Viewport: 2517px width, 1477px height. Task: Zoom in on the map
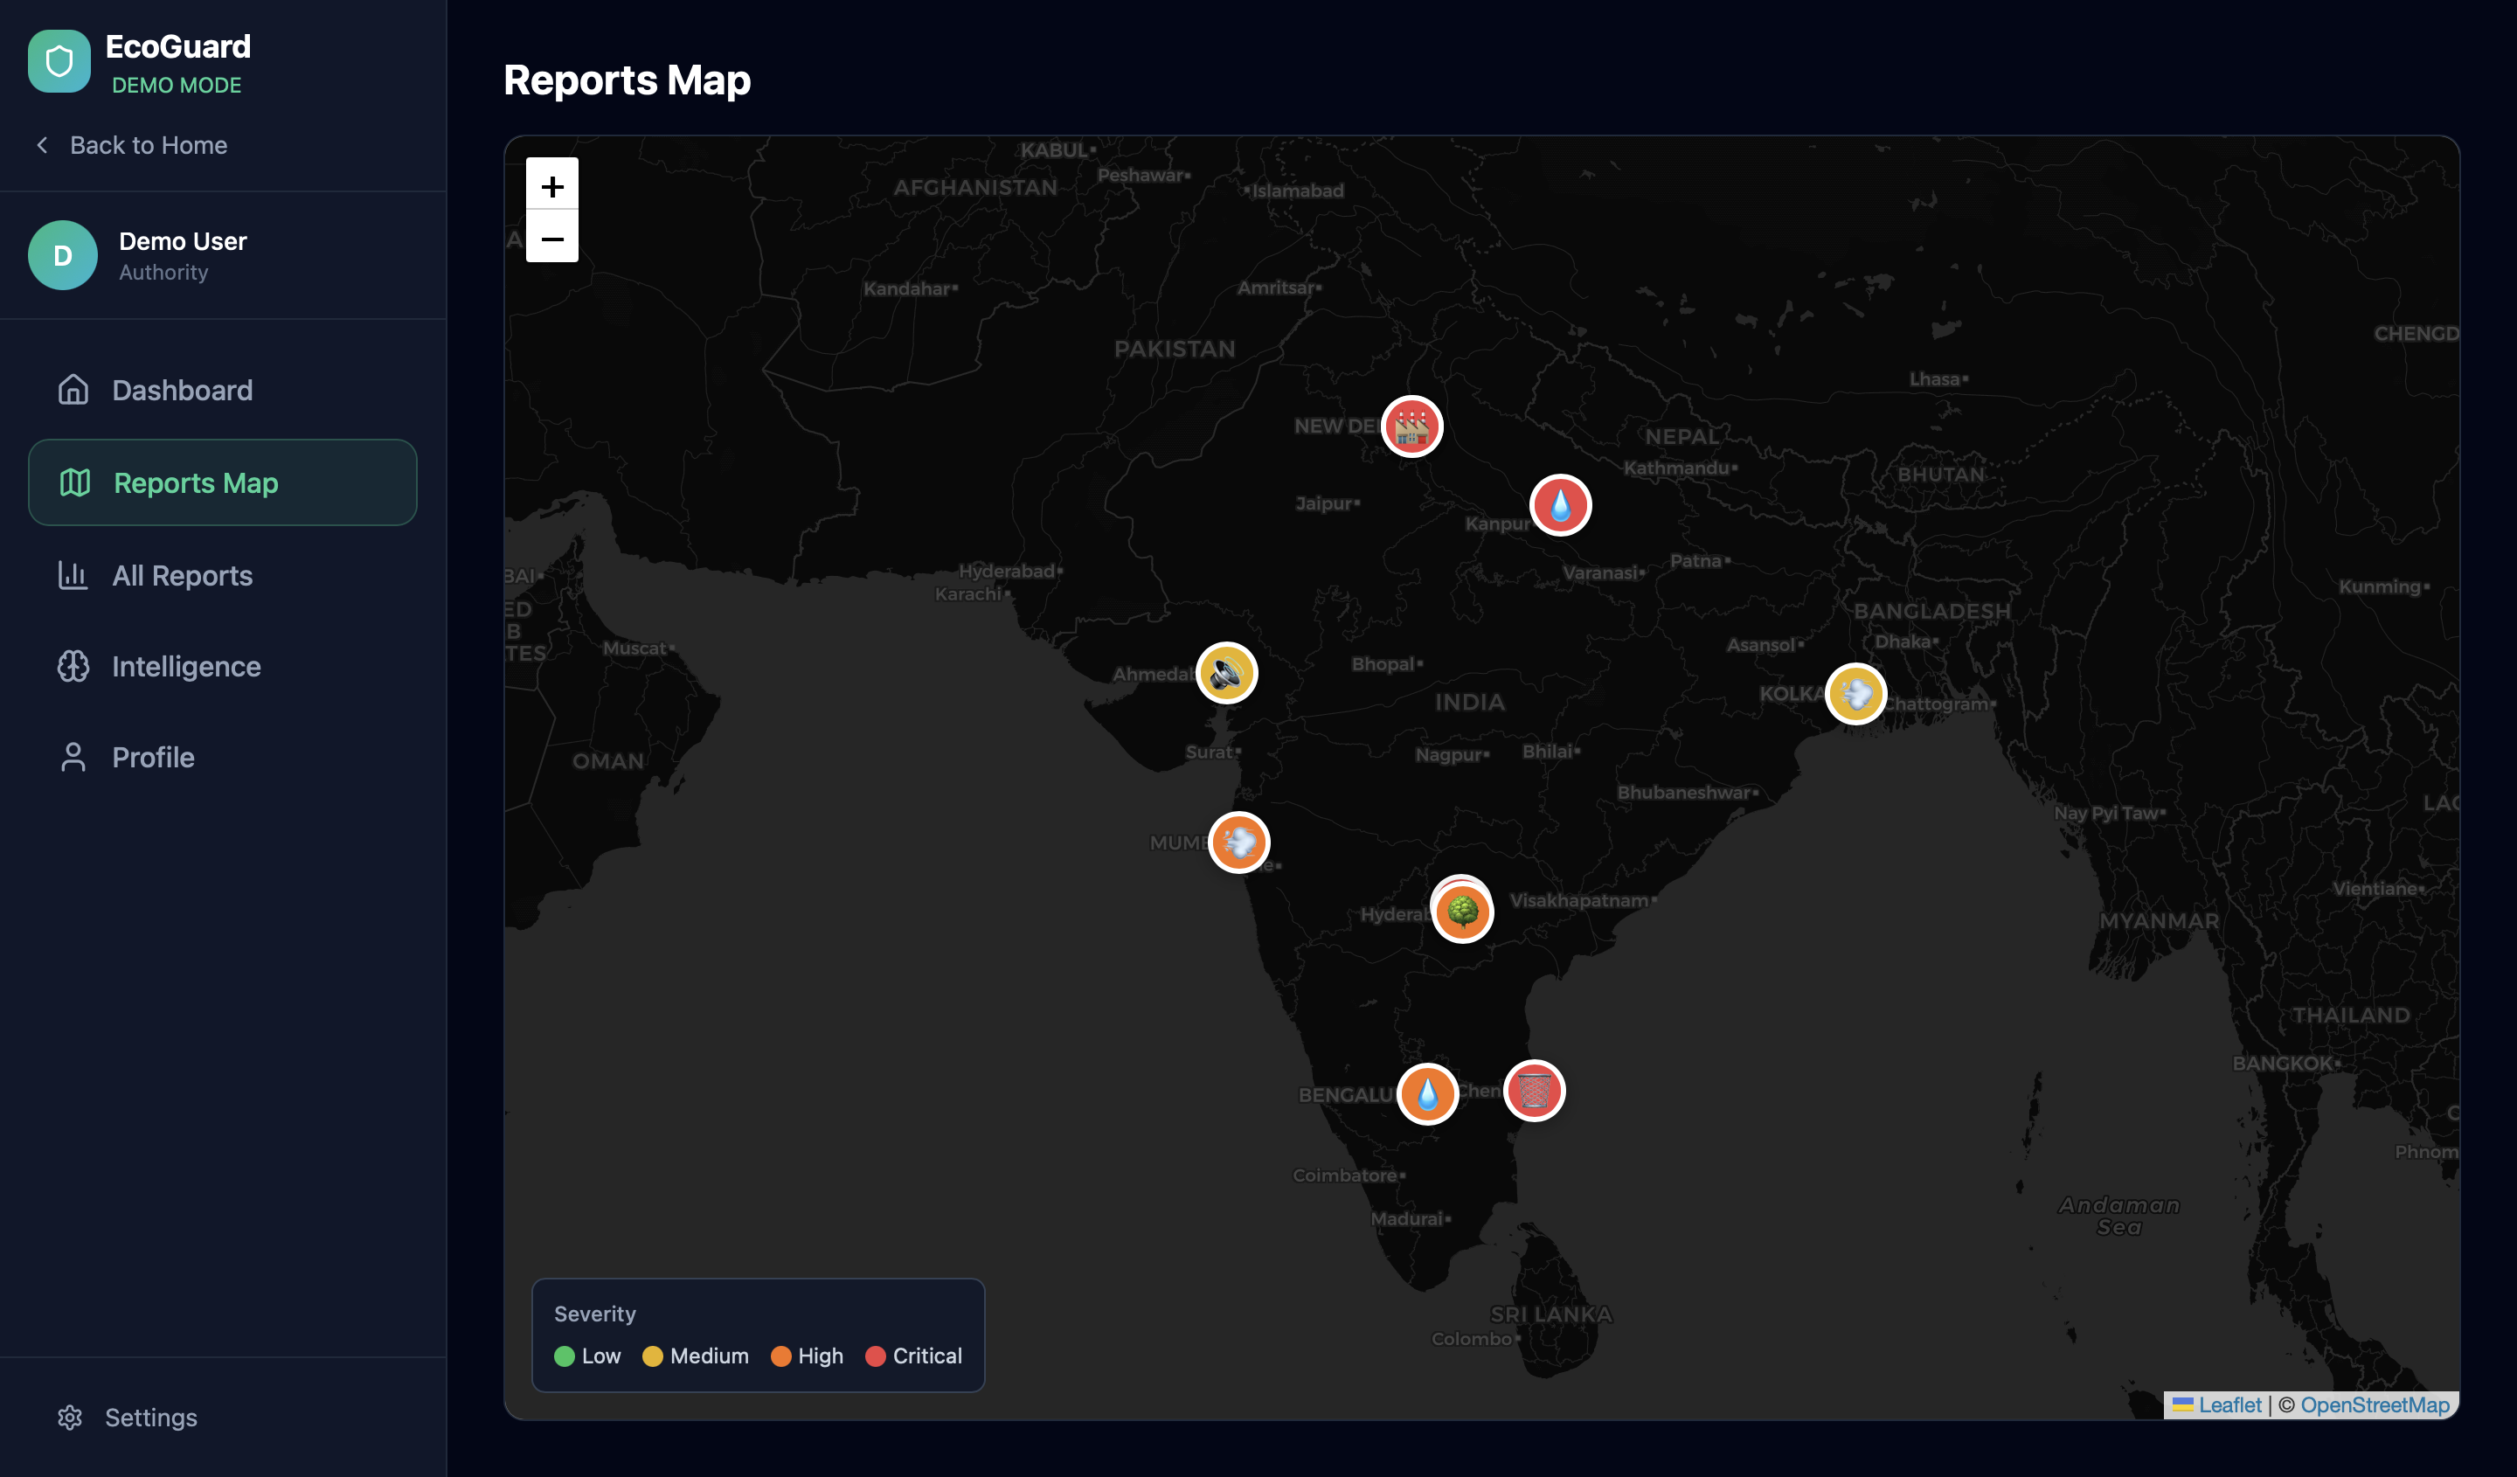551,184
